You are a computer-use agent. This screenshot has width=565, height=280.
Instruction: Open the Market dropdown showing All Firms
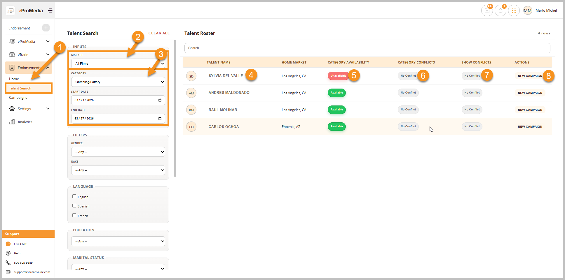tap(118, 64)
